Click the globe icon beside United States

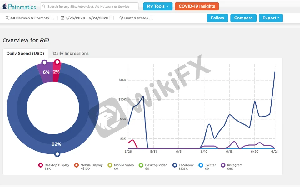coord(121,18)
